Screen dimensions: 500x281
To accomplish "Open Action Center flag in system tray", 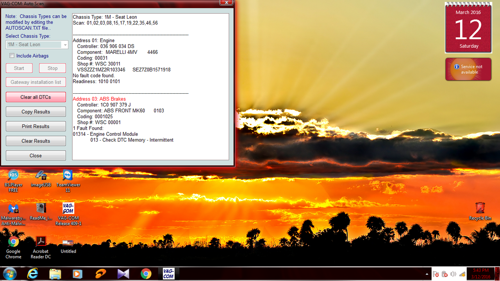I will tap(436, 274).
